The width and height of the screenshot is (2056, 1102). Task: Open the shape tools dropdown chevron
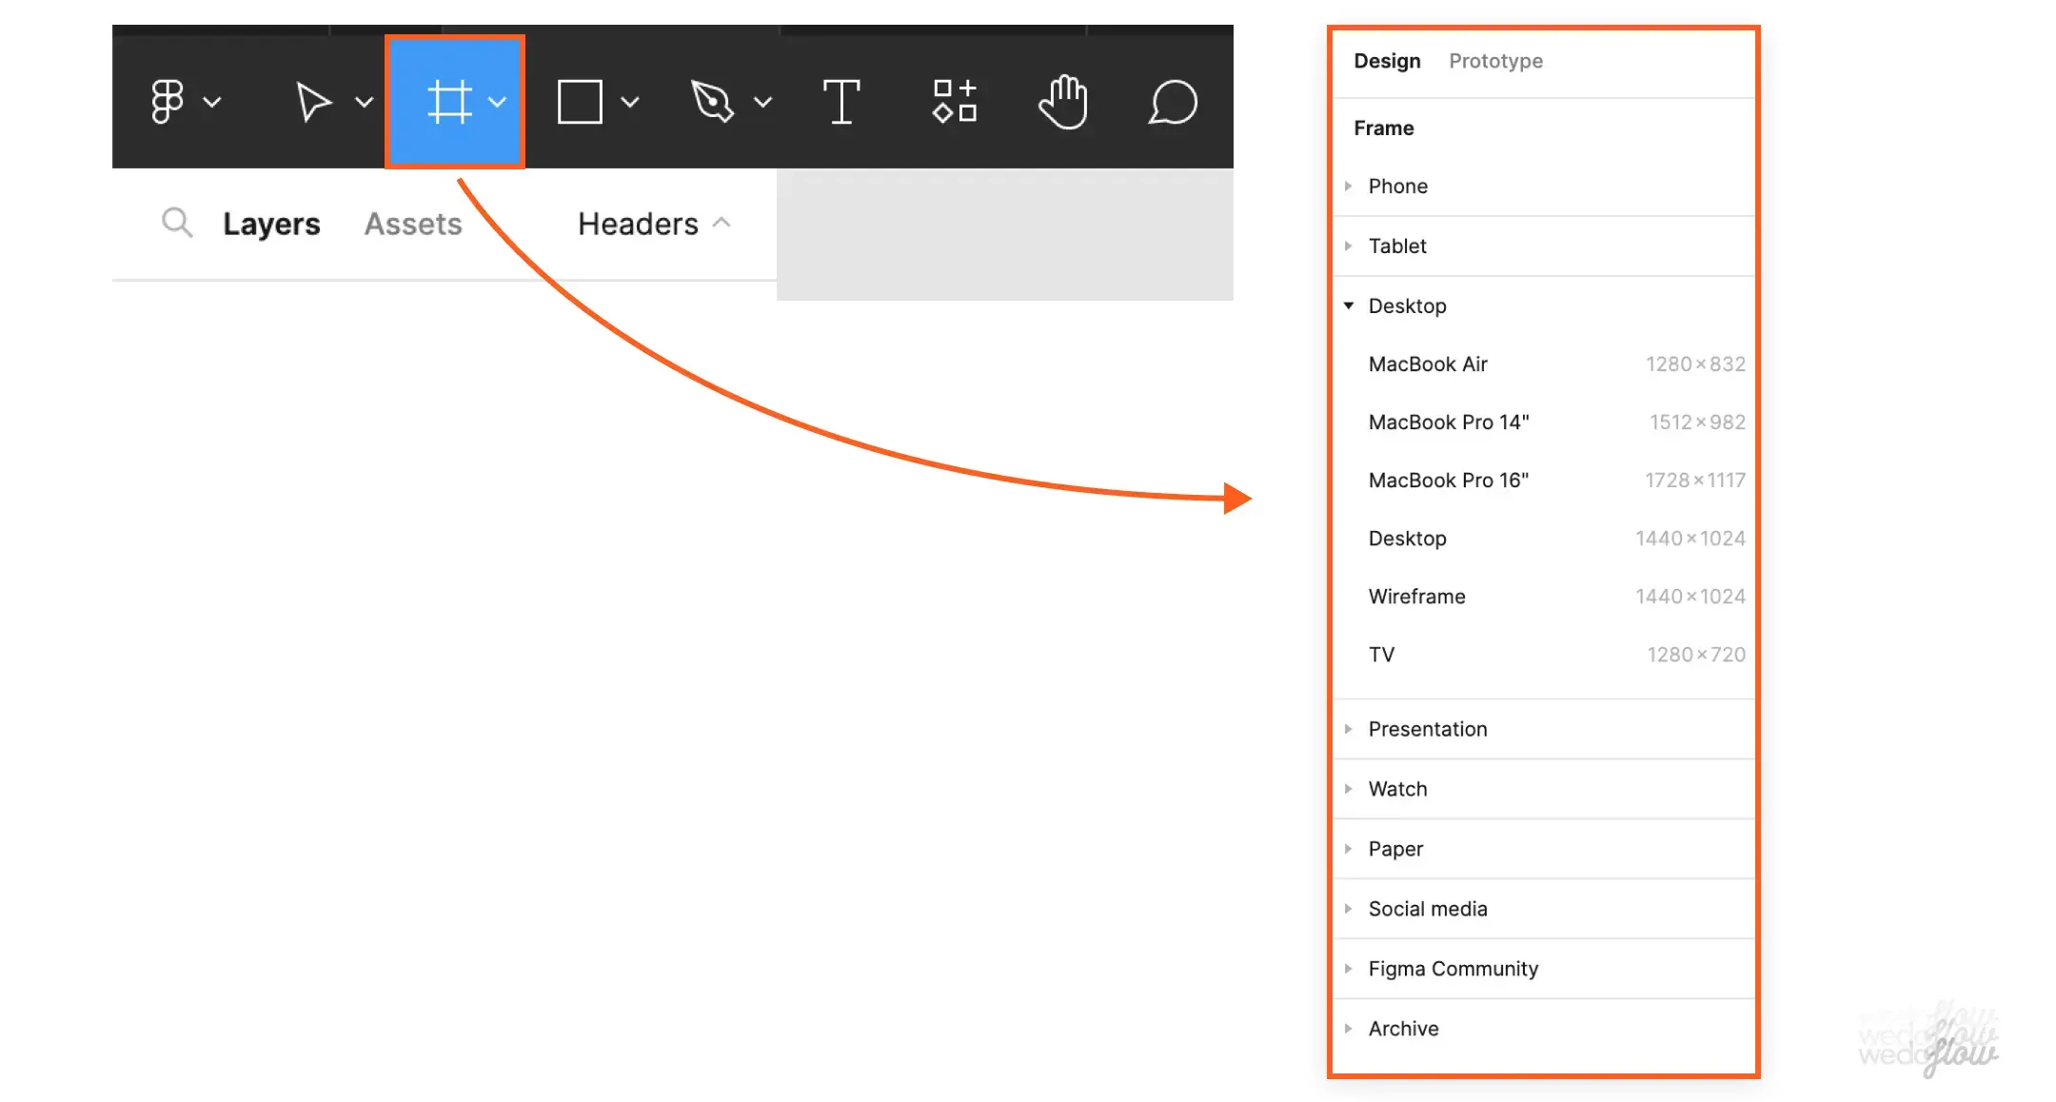(630, 102)
